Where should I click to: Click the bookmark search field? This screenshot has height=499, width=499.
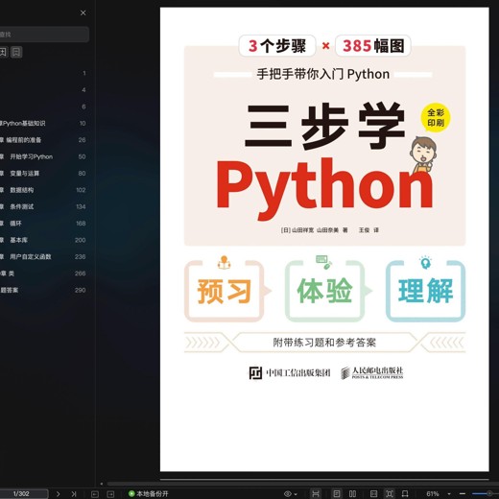pos(44,35)
